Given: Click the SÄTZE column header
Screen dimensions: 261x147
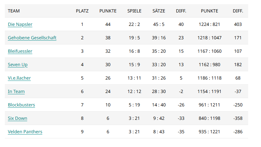Looking at the screenshot, I should point(159,11).
